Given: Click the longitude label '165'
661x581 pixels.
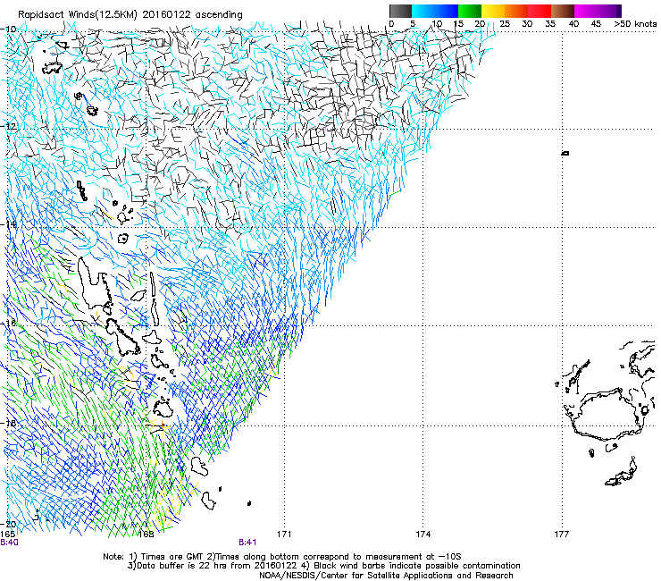Looking at the screenshot, I should coord(7,535).
